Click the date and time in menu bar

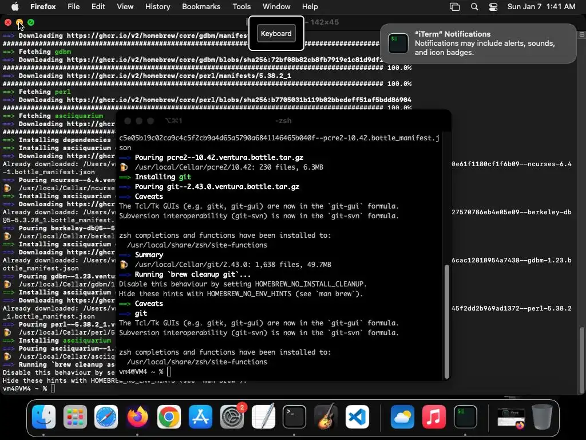pyautogui.click(x=541, y=6)
